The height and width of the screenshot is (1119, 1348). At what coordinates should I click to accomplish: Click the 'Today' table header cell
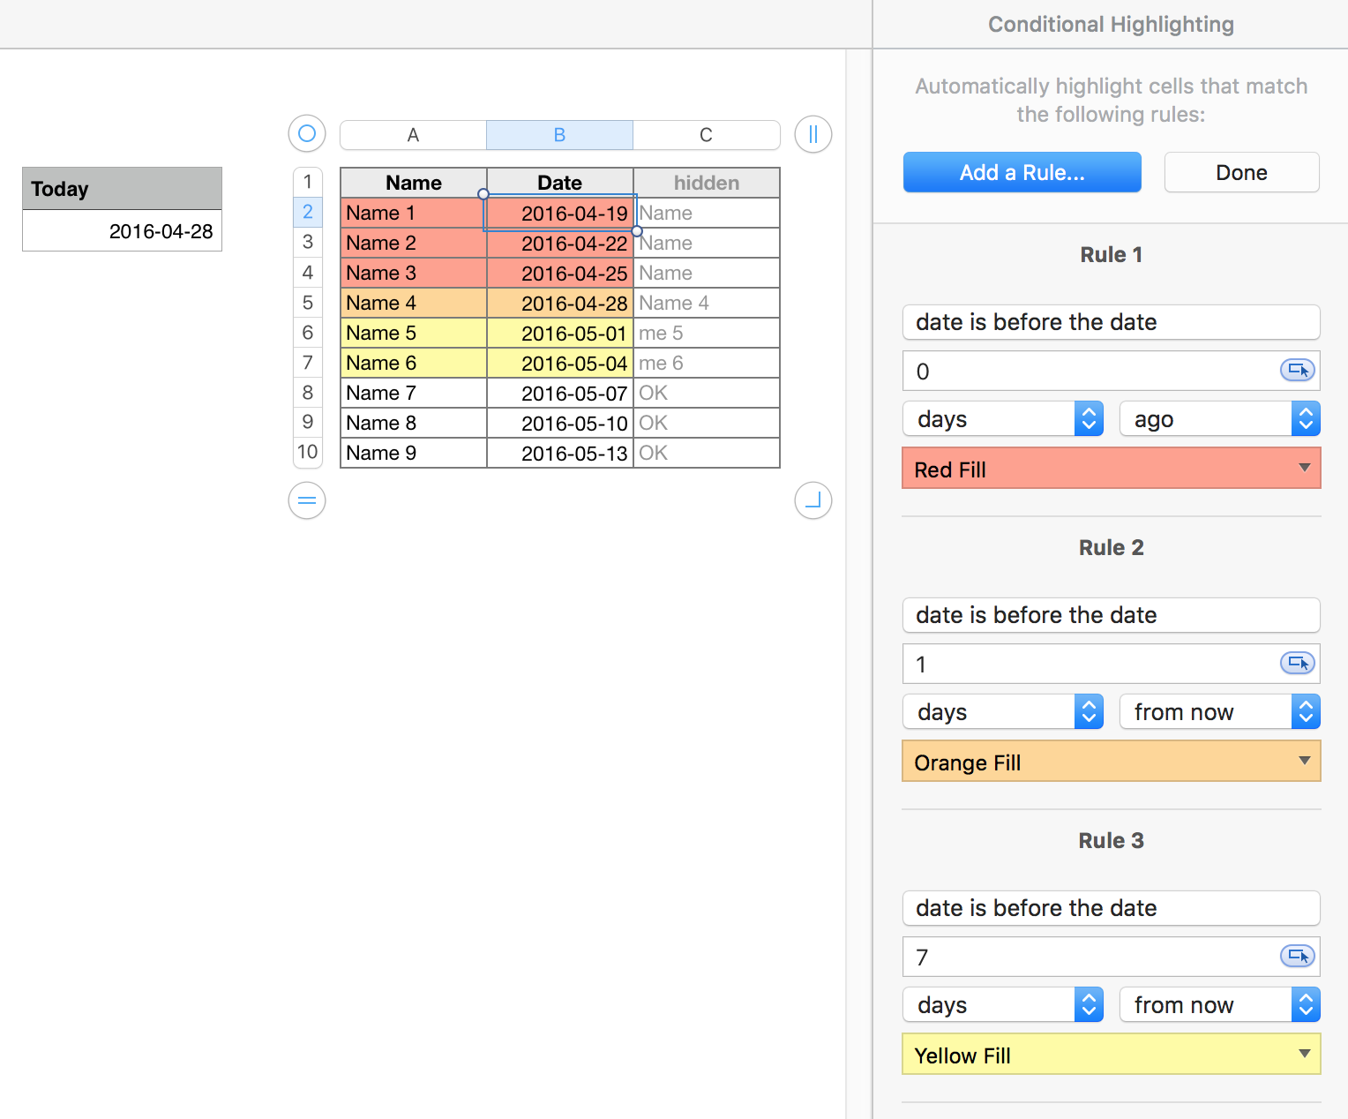coord(122,189)
